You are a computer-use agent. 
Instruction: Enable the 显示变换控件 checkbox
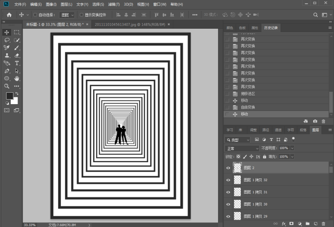click(81, 15)
